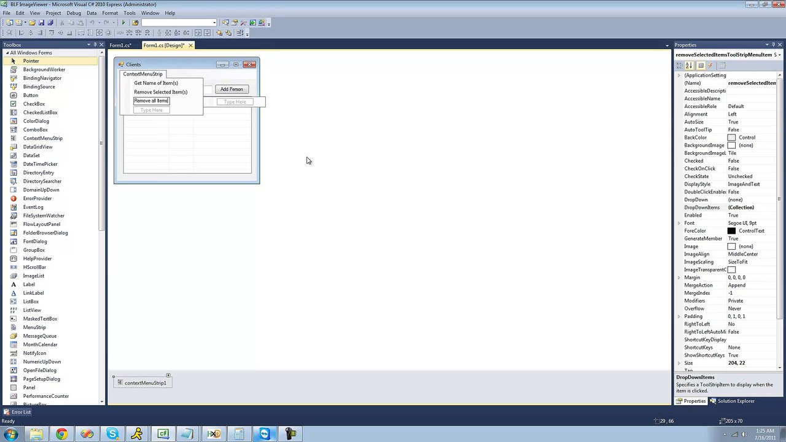Click the Toolbox wrench toolbar icon
The height and width of the screenshot is (442, 786).
pyautogui.click(x=243, y=23)
